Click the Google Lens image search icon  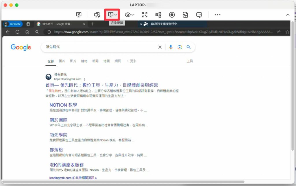(x=180, y=47)
